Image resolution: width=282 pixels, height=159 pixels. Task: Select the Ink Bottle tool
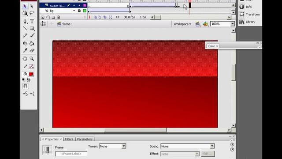[25, 43]
